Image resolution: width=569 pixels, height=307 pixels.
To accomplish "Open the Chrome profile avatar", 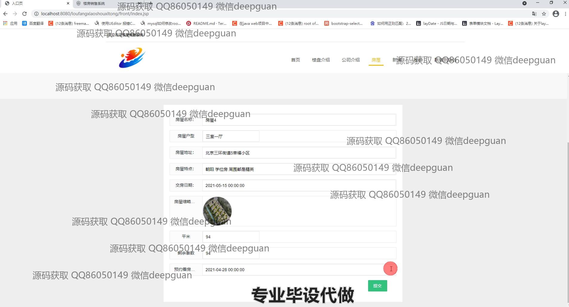I will point(556,14).
